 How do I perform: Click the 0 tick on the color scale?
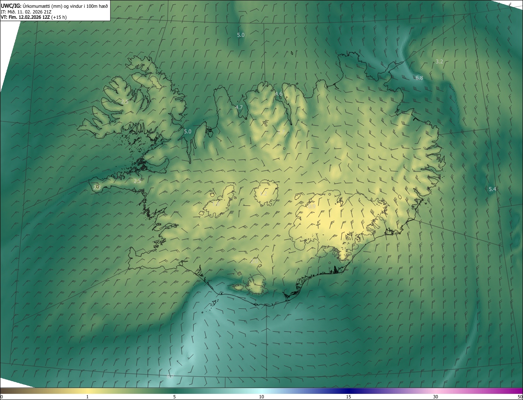click(x=2, y=397)
